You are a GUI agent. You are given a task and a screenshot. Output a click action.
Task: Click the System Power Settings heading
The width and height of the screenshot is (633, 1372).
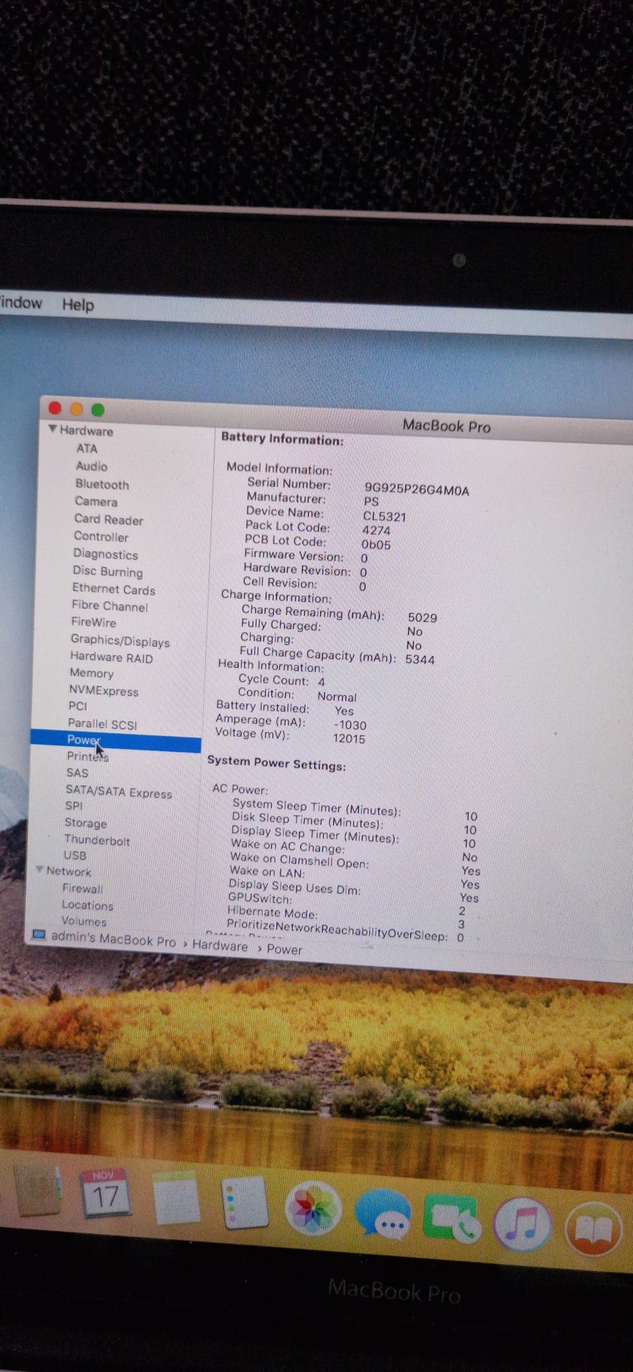point(276,763)
